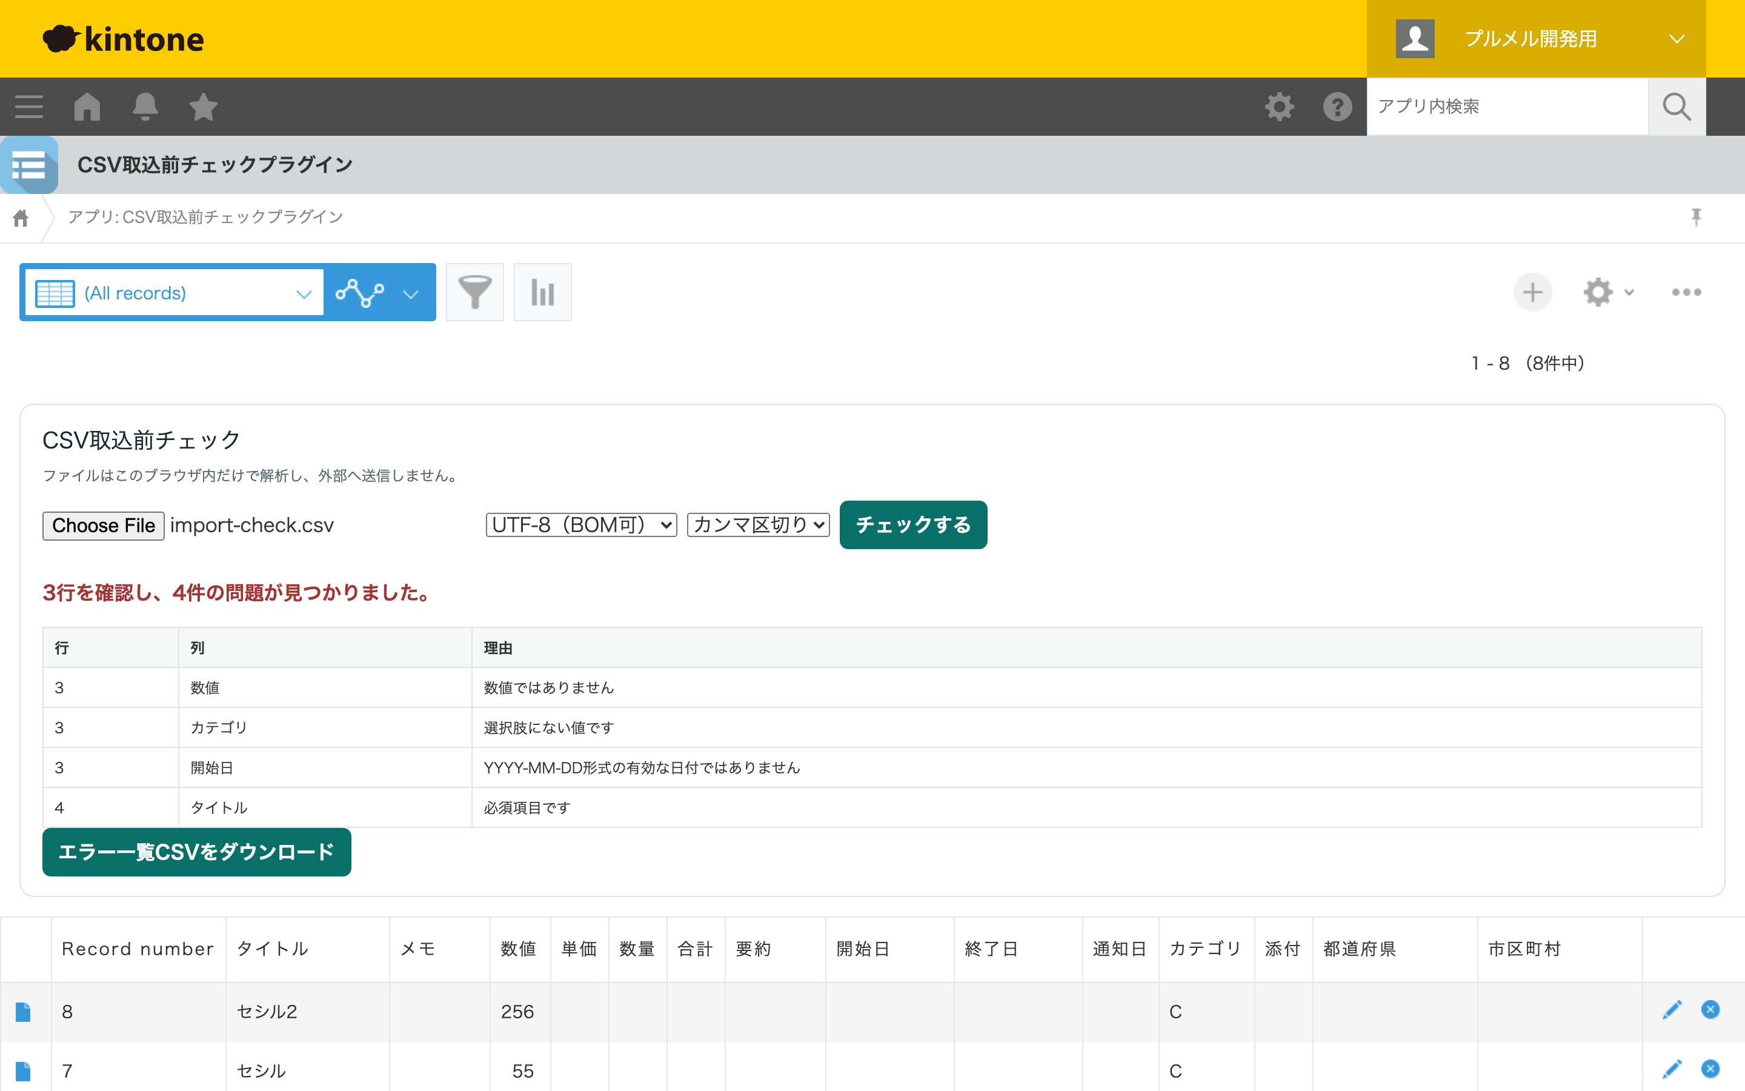The height and width of the screenshot is (1091, 1745).
Task: Click the チェックする button
Action: (913, 524)
